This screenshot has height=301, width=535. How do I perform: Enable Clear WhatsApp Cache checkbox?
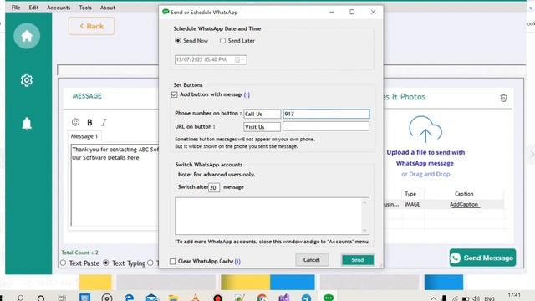click(173, 262)
